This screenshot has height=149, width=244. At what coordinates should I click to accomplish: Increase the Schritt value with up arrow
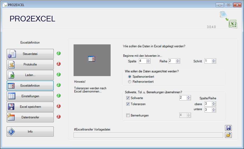pos(214,60)
